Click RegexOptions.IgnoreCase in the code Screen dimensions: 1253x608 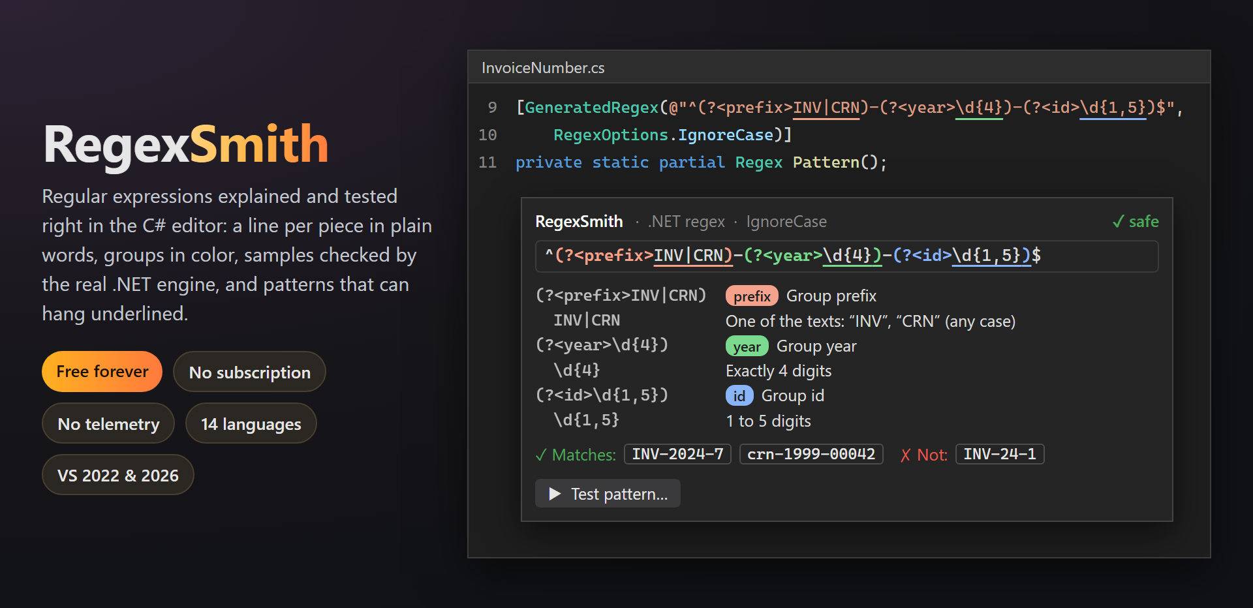click(x=663, y=135)
